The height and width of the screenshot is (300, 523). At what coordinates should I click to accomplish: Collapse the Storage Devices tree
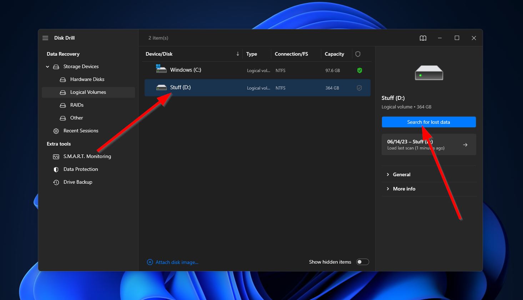pyautogui.click(x=47, y=67)
